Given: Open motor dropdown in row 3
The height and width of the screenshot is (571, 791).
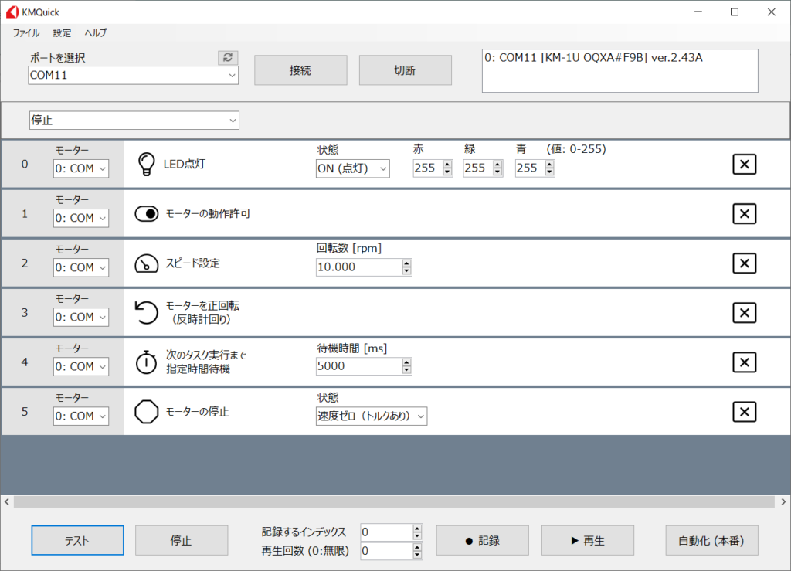Looking at the screenshot, I should click(x=81, y=317).
